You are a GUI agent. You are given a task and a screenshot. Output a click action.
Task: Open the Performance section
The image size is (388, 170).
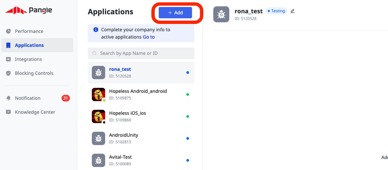[29, 31]
